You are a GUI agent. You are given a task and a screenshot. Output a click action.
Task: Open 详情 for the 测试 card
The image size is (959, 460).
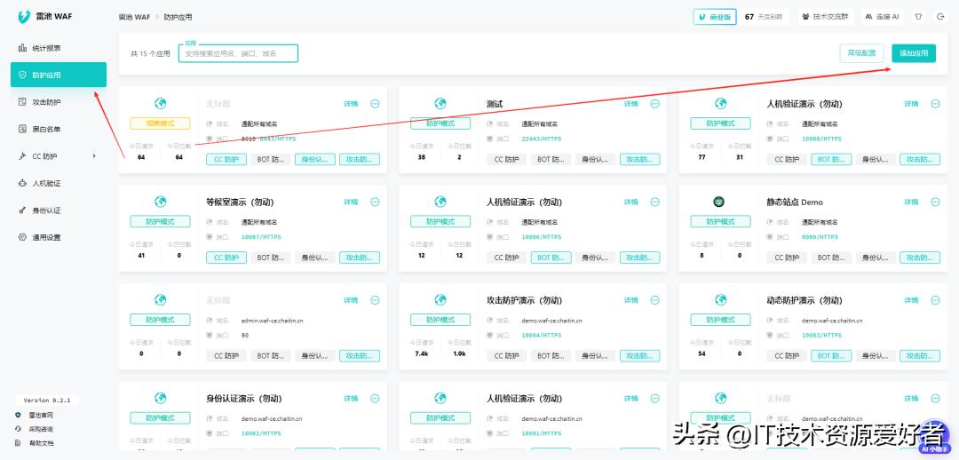631,104
